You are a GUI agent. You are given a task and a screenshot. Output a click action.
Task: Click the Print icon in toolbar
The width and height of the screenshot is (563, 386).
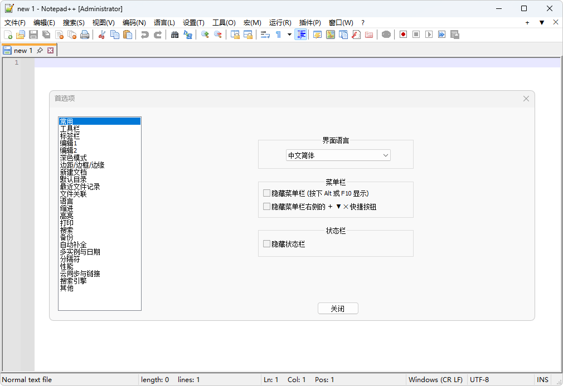click(85, 35)
